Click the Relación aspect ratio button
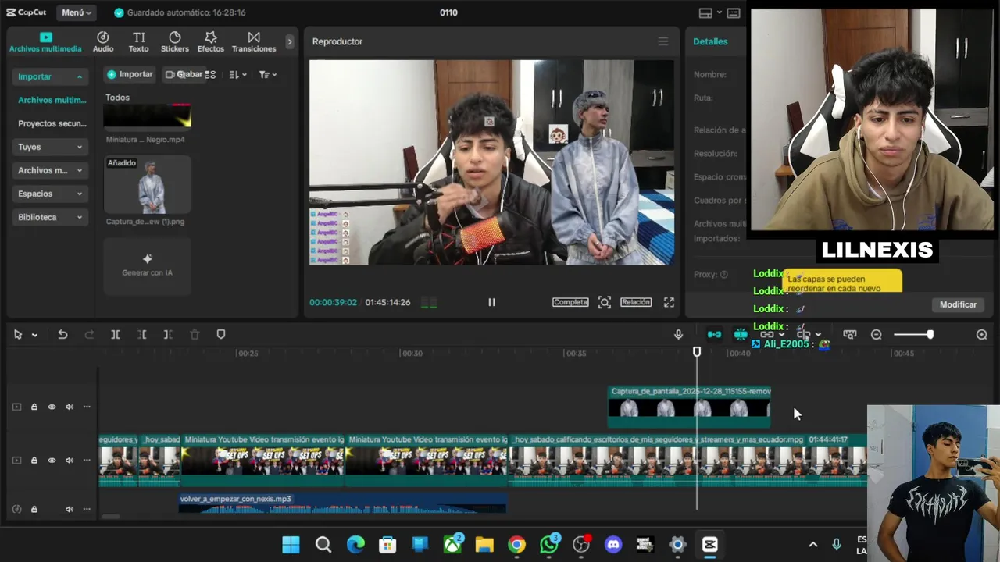 636,302
